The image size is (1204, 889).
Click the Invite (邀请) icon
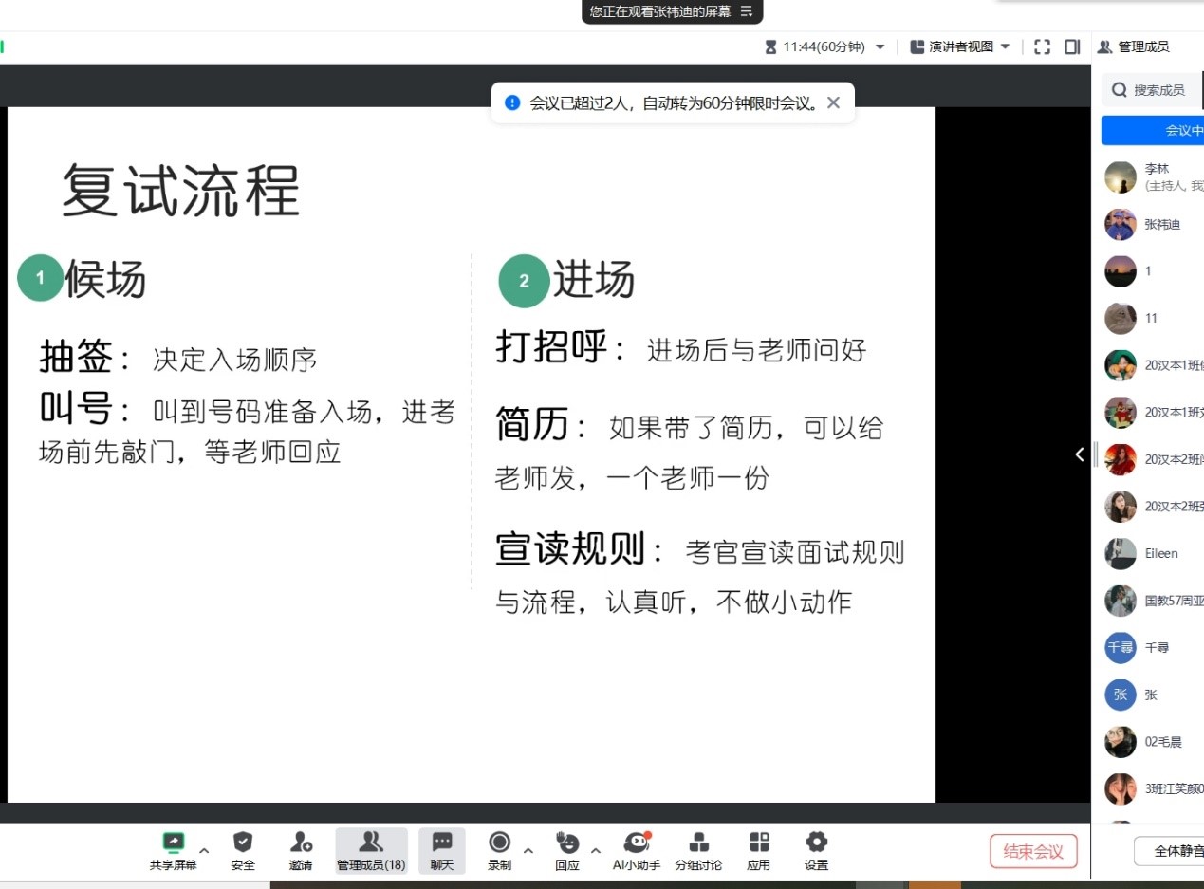301,843
